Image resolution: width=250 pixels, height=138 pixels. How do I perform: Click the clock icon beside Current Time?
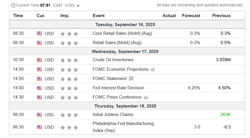pos(13,6)
